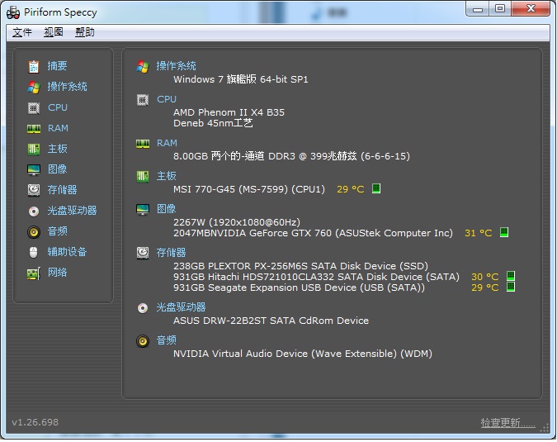Click green temperature indicator next to 29 °C motherboard
Image resolution: width=557 pixels, height=442 pixels.
point(376,188)
